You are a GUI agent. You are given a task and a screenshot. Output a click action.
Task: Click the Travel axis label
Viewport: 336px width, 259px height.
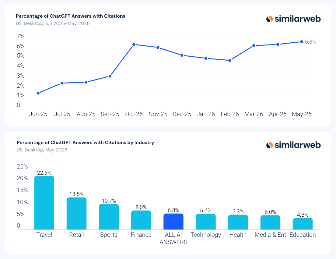[44, 235]
